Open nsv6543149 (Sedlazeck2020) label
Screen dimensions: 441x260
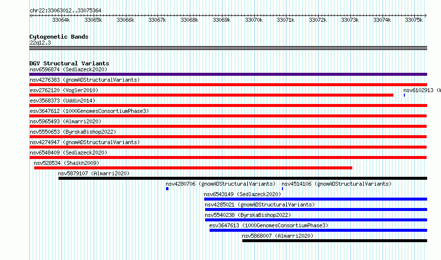pos(242,194)
